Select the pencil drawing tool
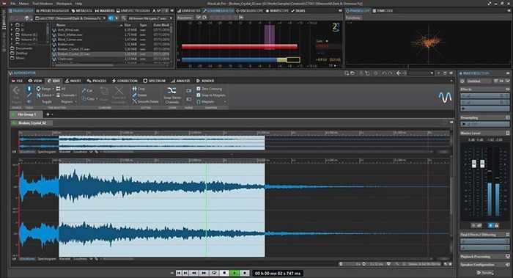Viewport: 513px width, 278px height. (x=29, y=95)
